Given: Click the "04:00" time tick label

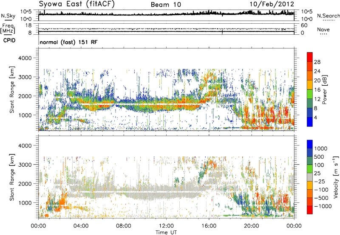Looking at the screenshot, I should 81,226.
